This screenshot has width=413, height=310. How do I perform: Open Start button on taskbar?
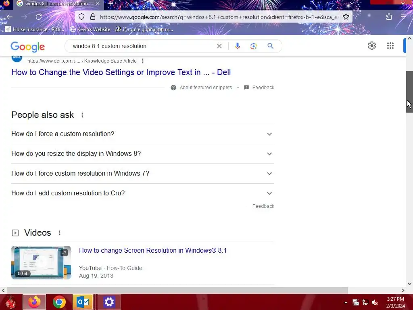coord(10,302)
